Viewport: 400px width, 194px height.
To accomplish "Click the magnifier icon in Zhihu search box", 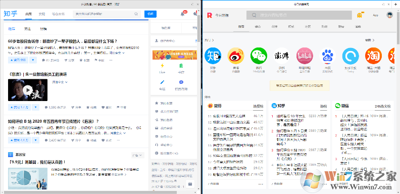I will (136, 14).
